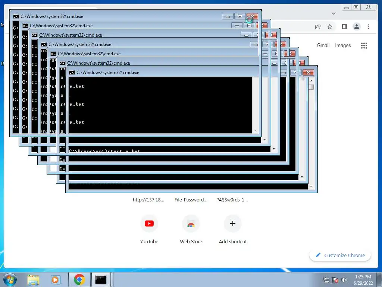Viewport: 382px width, 287px height.
Task: Click the system icon of the topmost cmd.exe window
Action: [x=16, y=16]
